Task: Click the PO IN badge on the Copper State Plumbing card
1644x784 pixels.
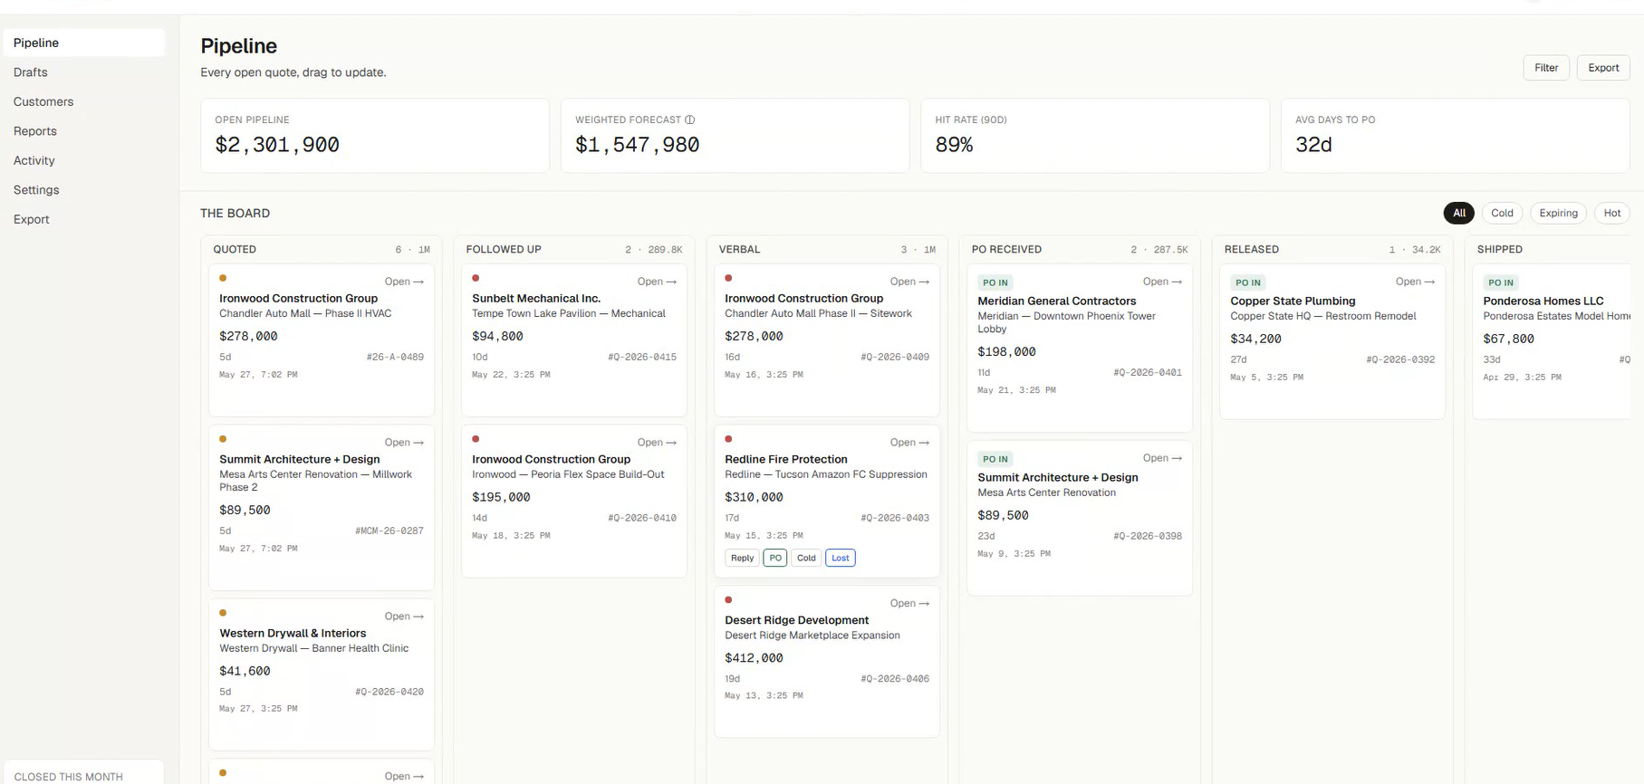Action: [x=1248, y=282]
